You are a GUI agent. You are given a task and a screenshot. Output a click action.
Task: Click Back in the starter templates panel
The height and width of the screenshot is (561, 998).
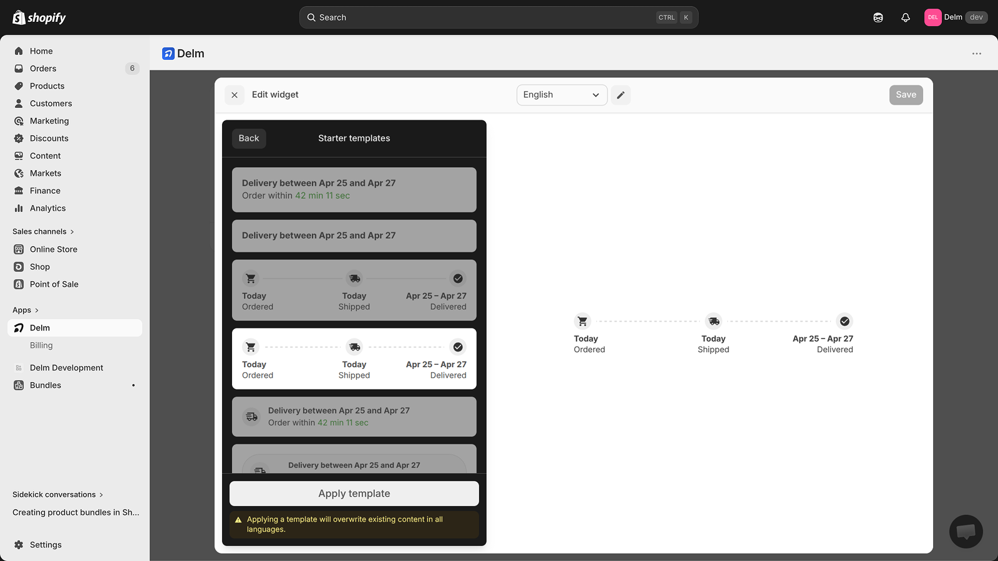pyautogui.click(x=248, y=138)
